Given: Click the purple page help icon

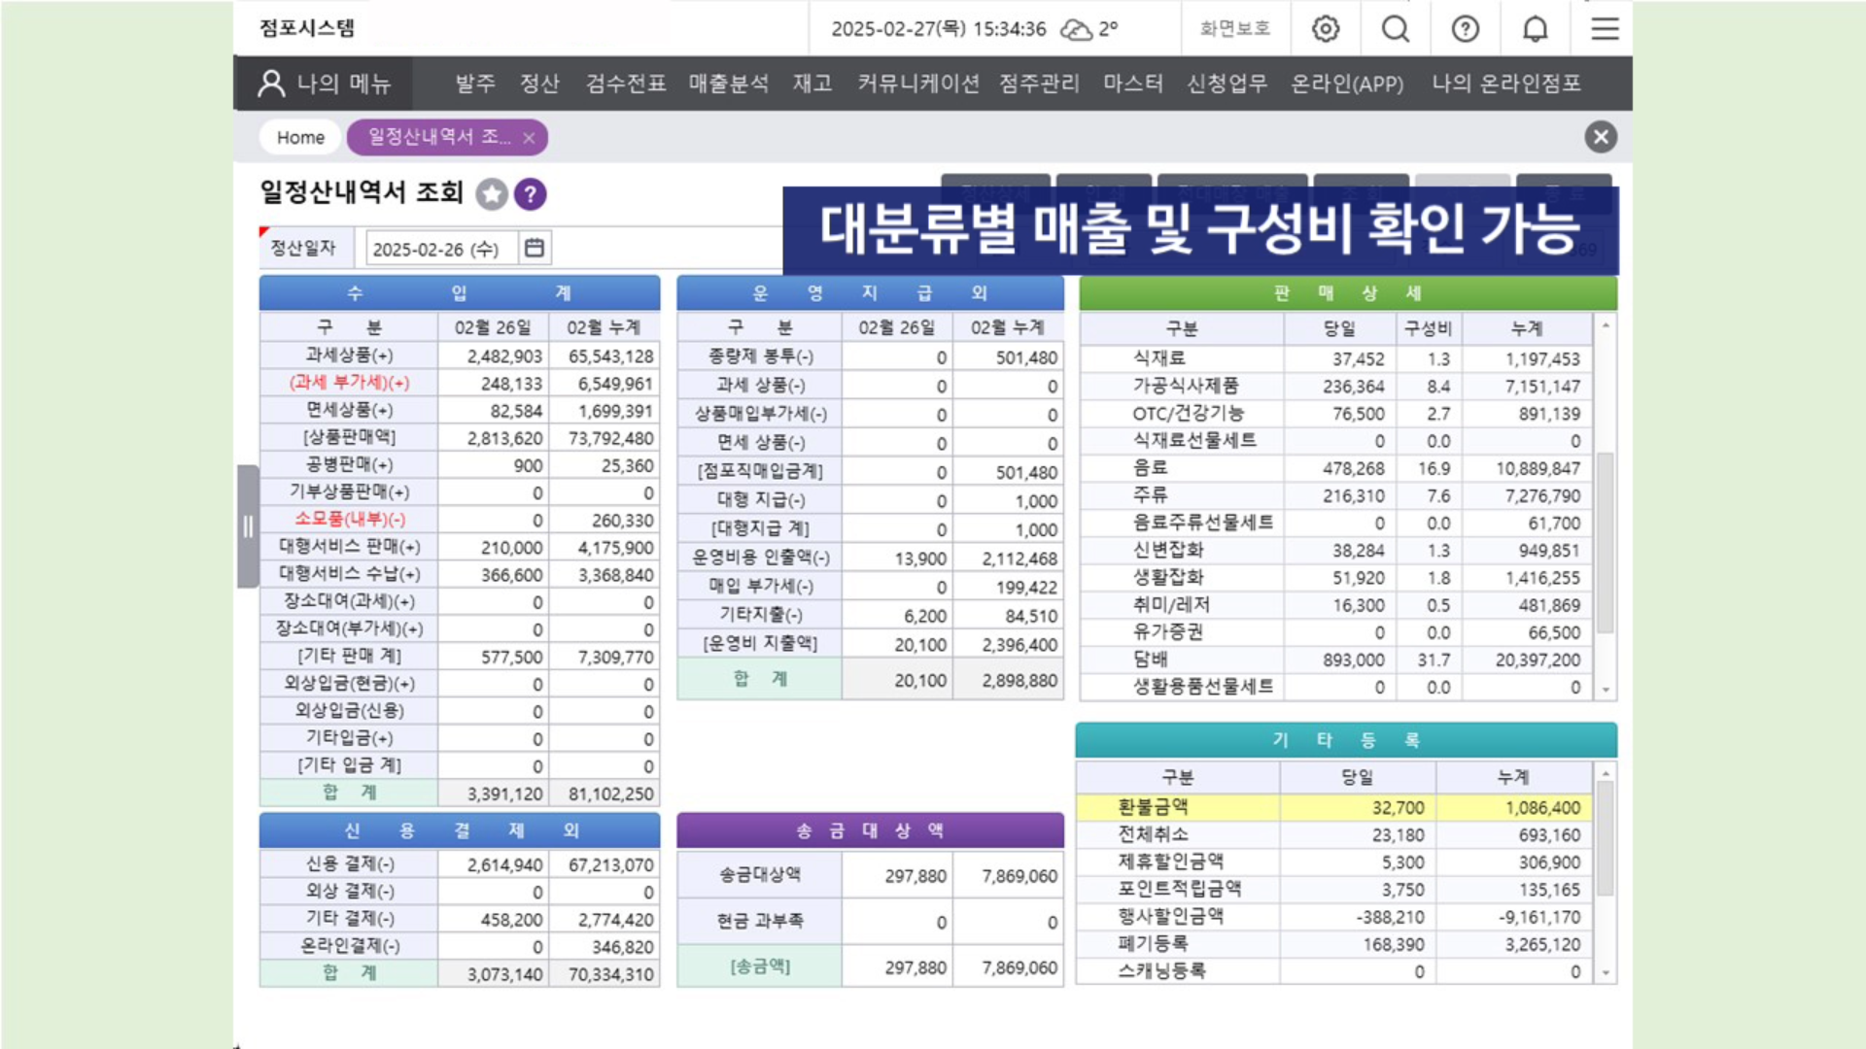Looking at the screenshot, I should tap(530, 194).
